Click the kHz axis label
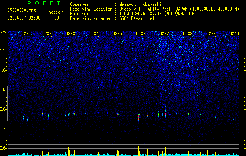Image resolution: width=246 pixels, height=156 pixels. pos(4,32)
